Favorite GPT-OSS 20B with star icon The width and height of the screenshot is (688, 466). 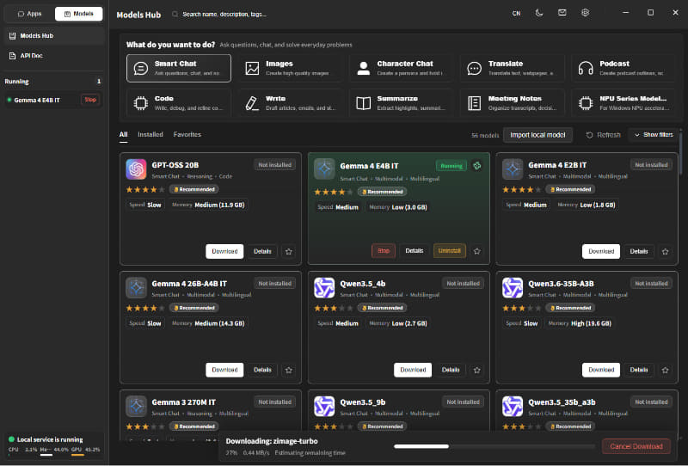click(289, 251)
